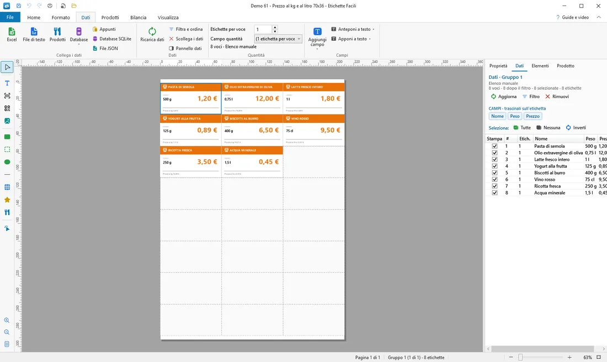Screen dimensions: 607x362
Task: Uncheck the Stampa box for Pasta di semola
Action: [x=494, y=146]
